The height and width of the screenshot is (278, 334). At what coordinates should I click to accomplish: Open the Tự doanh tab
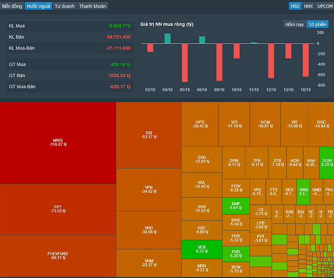pyautogui.click(x=65, y=6)
